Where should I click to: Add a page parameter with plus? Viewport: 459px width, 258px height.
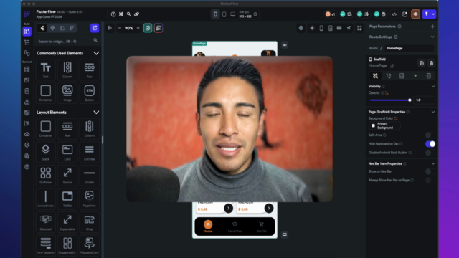click(432, 27)
